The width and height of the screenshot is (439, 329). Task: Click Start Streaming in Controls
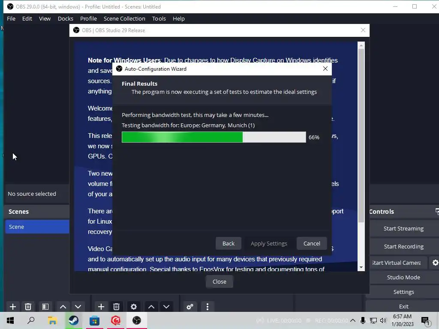coord(403,229)
